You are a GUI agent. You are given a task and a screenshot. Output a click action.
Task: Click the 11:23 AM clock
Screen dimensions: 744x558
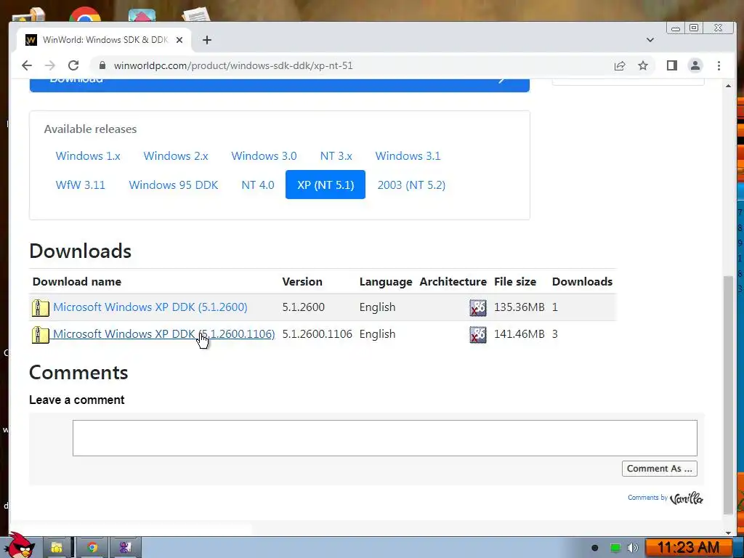688,548
